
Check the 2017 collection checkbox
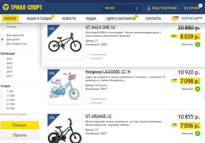[x=2, y=59]
